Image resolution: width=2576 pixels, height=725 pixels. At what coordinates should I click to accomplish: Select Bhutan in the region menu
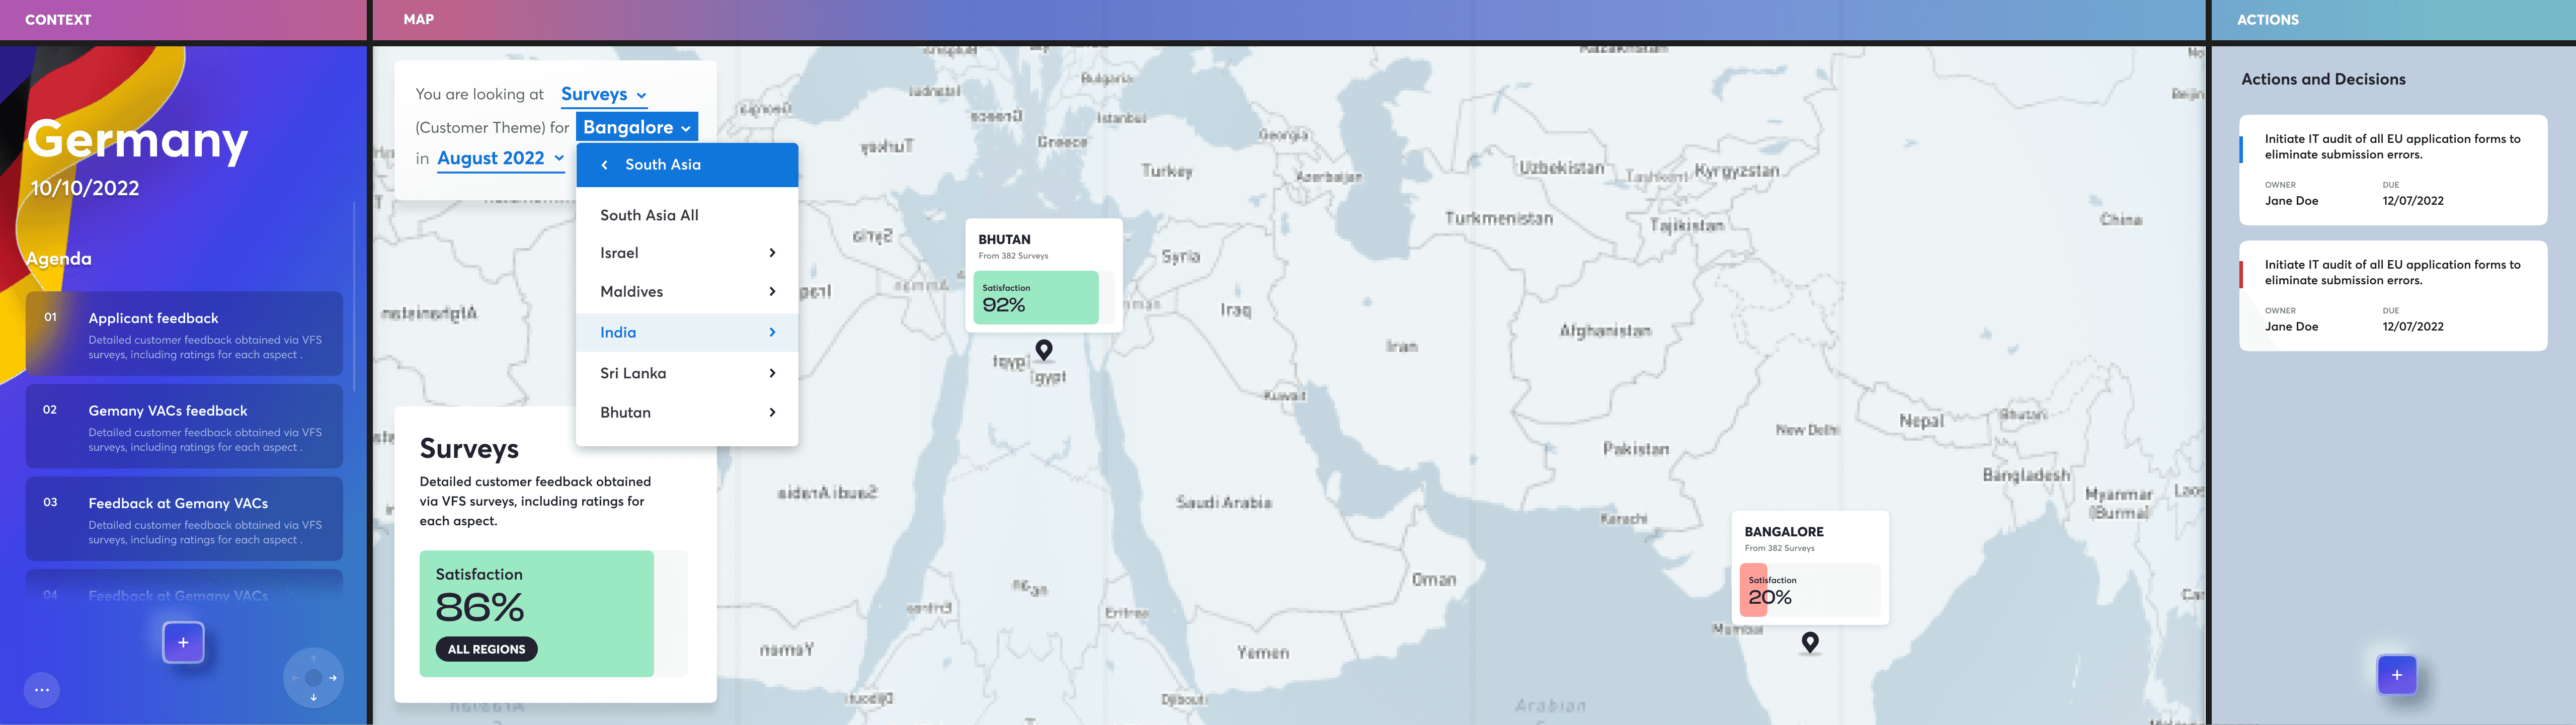tap(687, 412)
